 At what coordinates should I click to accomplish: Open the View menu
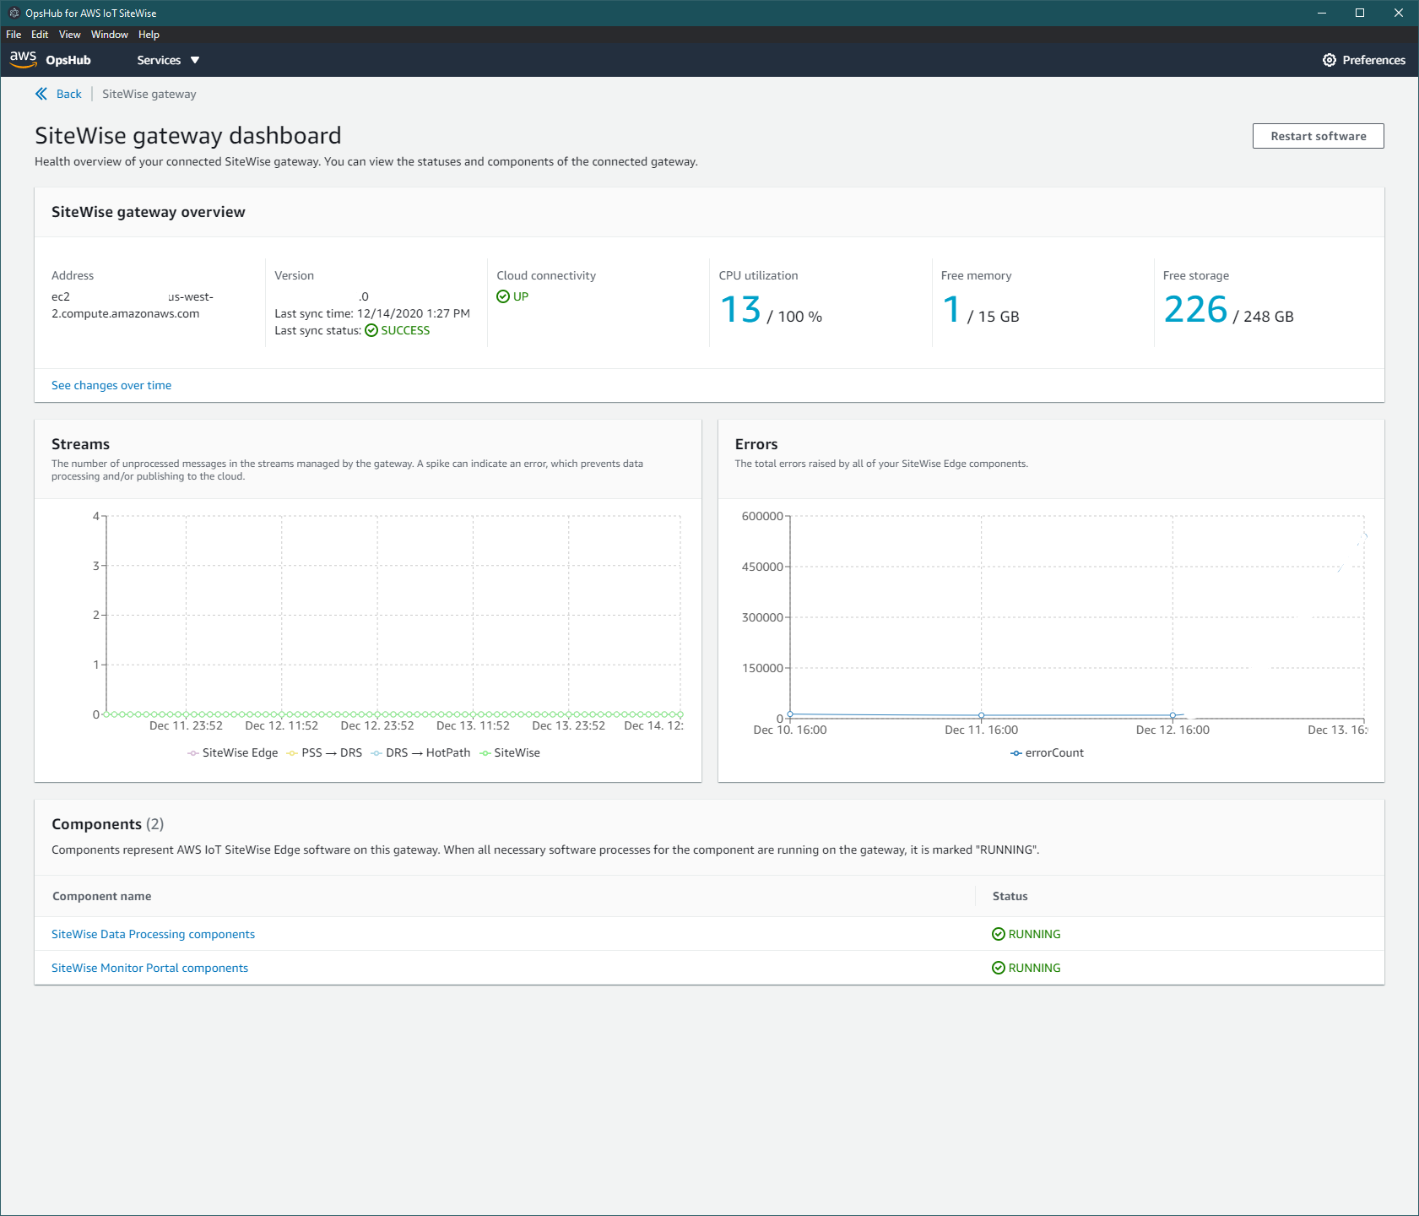70,35
